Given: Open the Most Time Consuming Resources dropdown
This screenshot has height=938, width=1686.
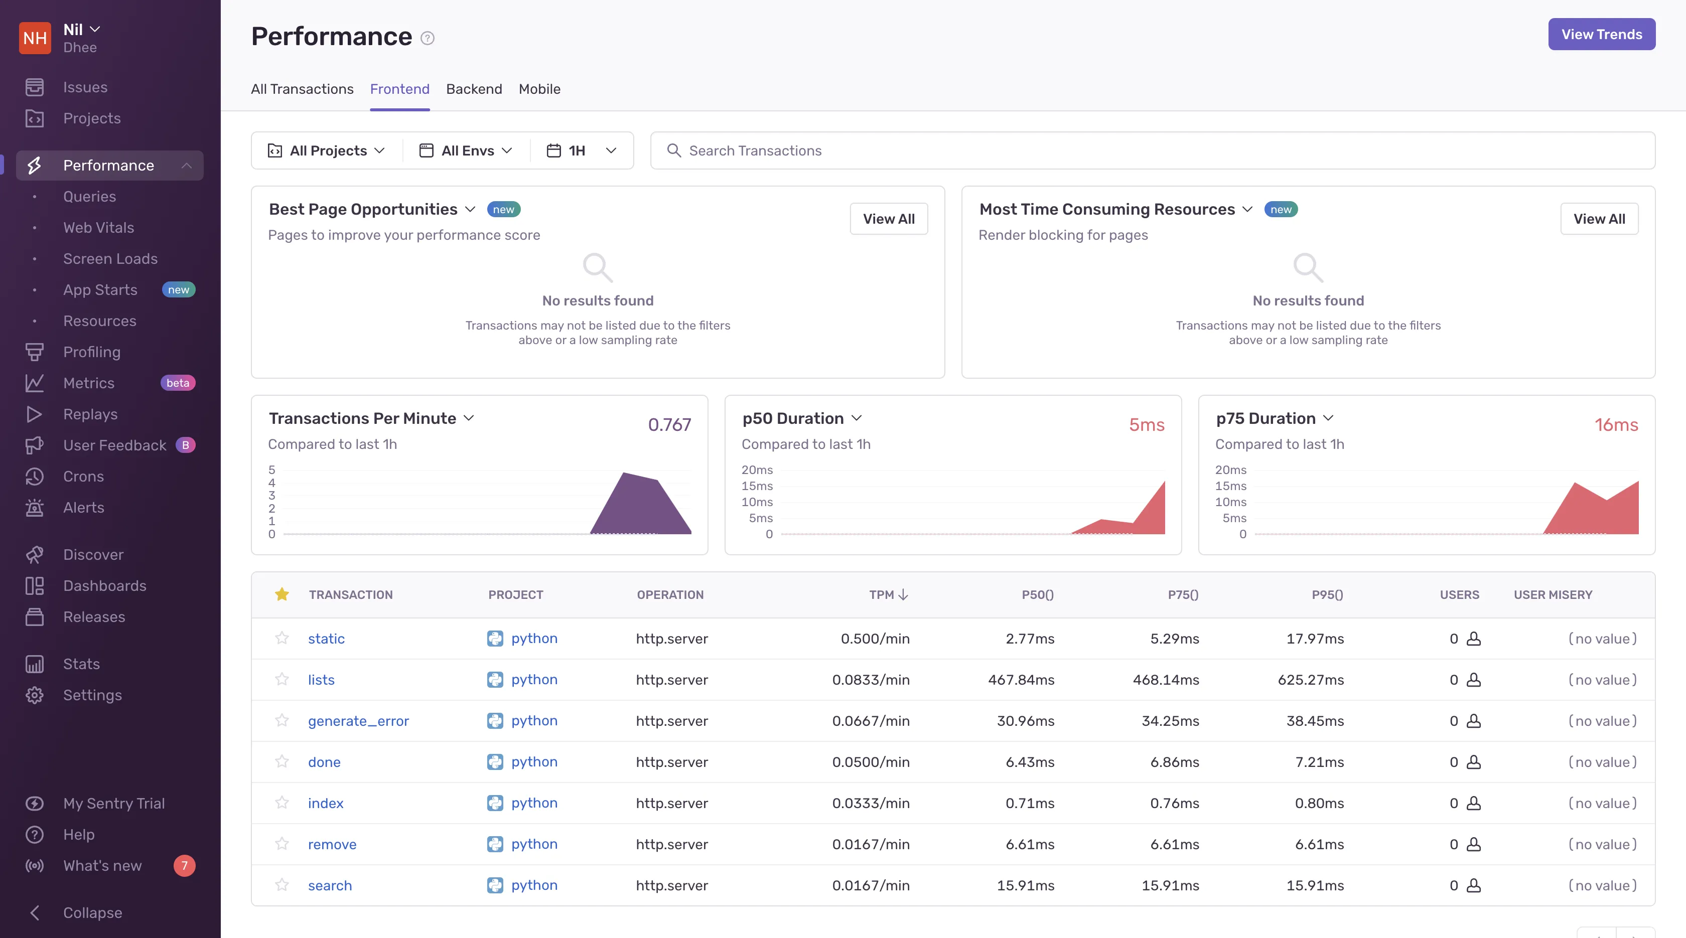Looking at the screenshot, I should (1247, 209).
